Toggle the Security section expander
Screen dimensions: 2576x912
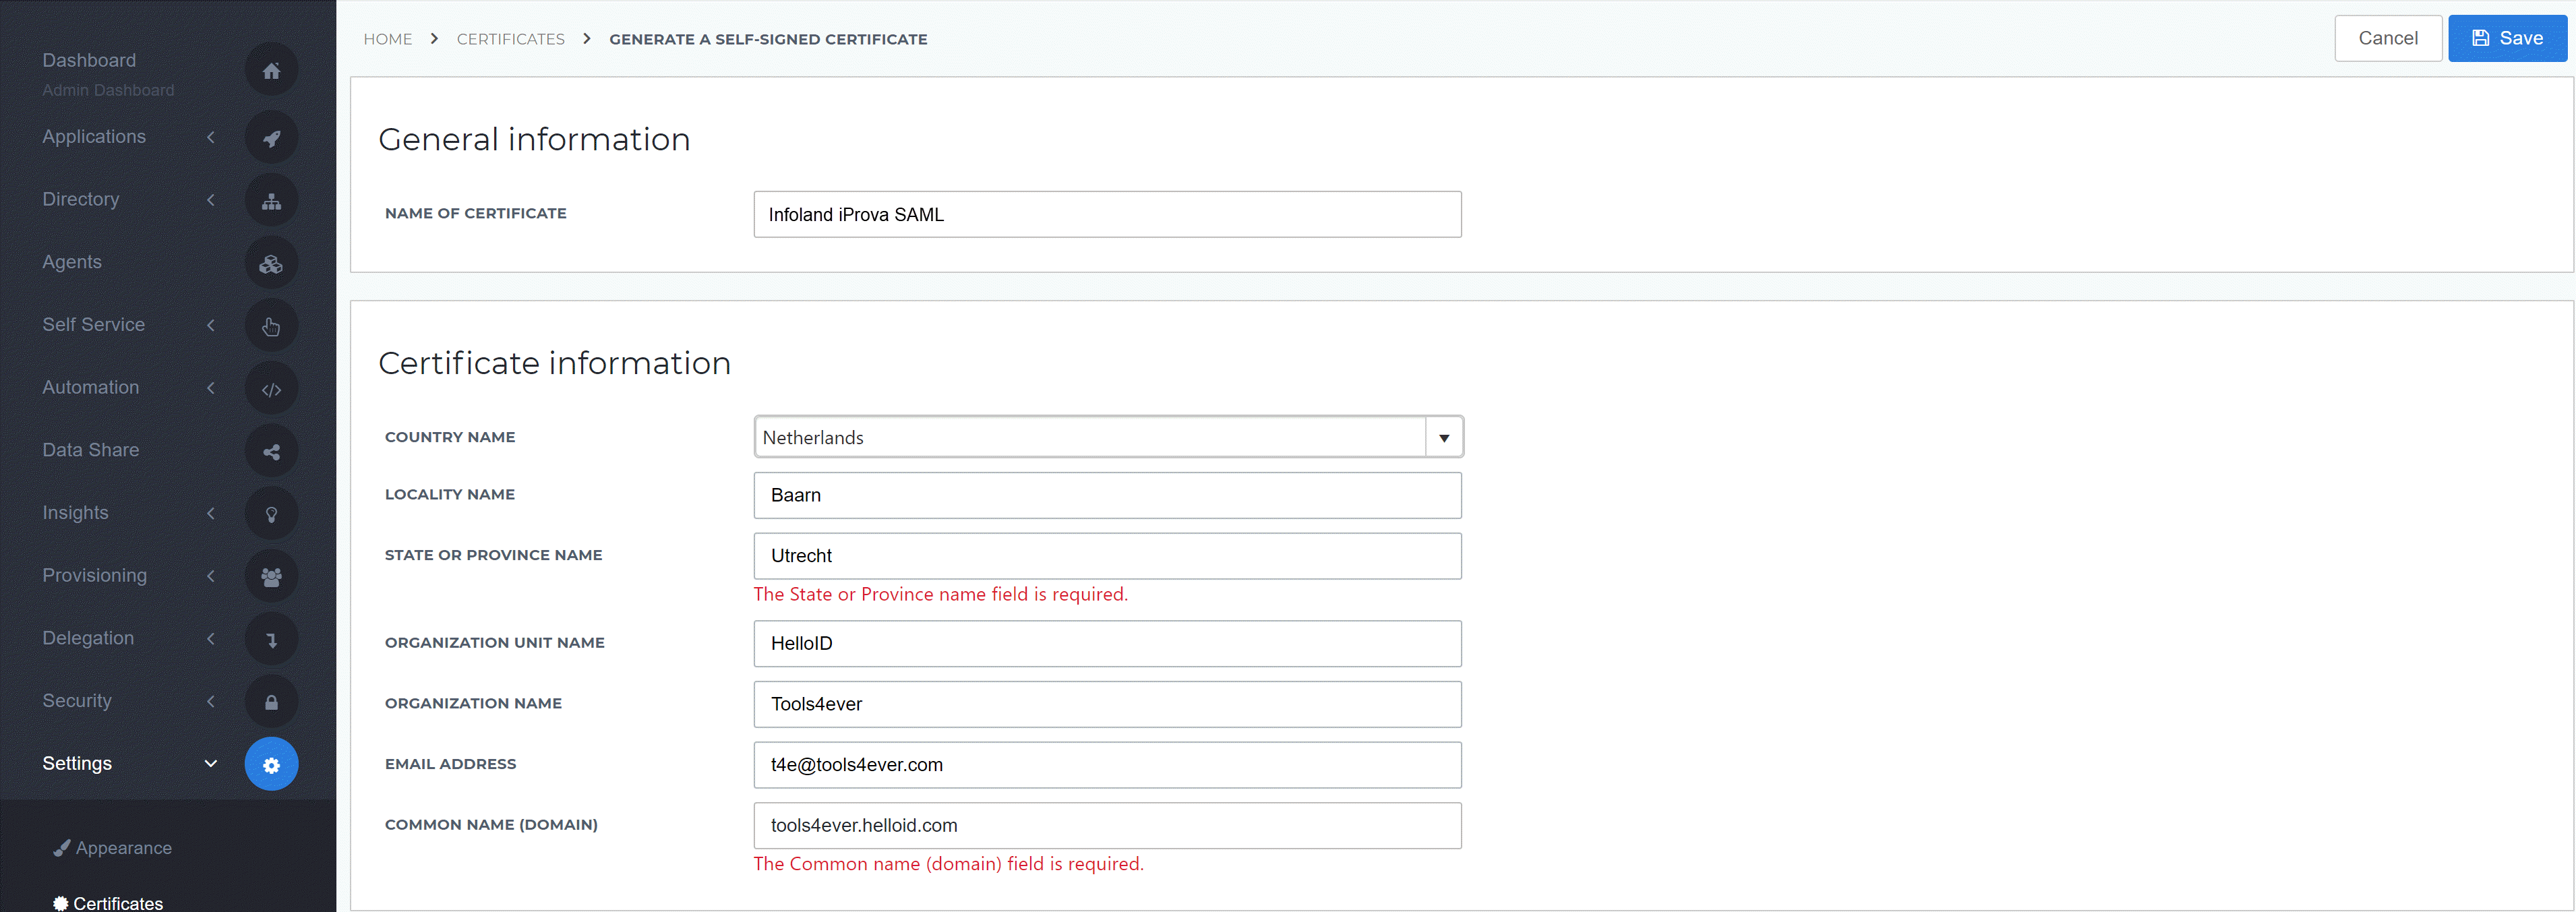point(210,700)
